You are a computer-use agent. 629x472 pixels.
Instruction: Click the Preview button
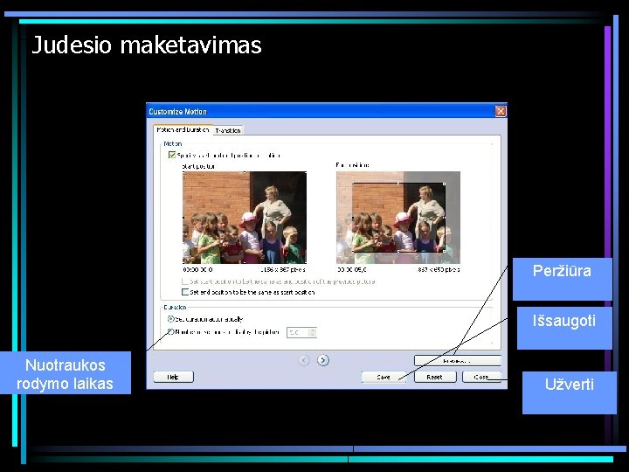(x=458, y=360)
